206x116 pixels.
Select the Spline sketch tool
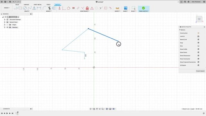click(x=30, y=8)
